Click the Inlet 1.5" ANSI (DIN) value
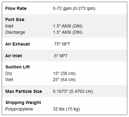 (x=68, y=26)
